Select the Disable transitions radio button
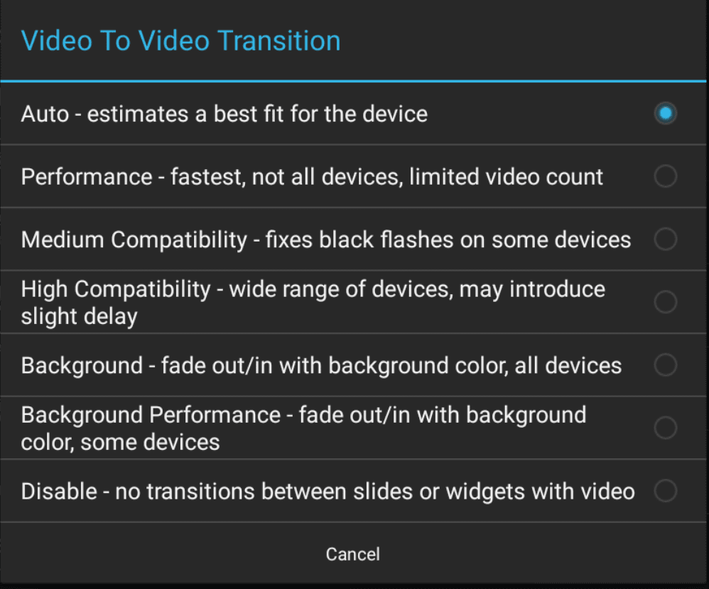Image resolution: width=709 pixels, height=589 pixels. point(666,491)
